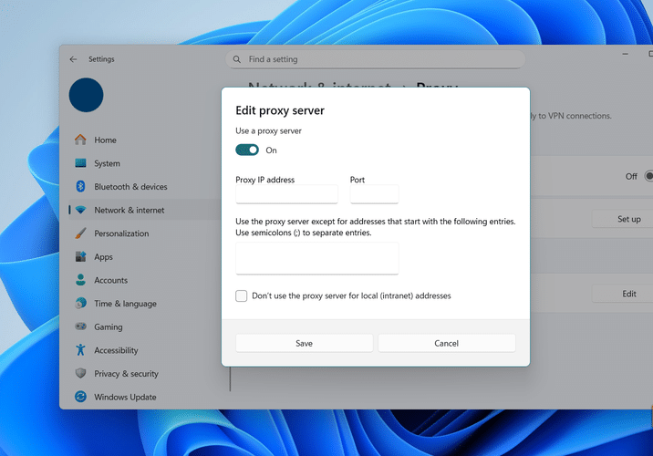Toggle the Off switch behind the dialog
The image size is (653, 456).
coord(648,176)
